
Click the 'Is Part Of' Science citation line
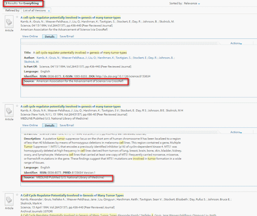pos(78,67)
